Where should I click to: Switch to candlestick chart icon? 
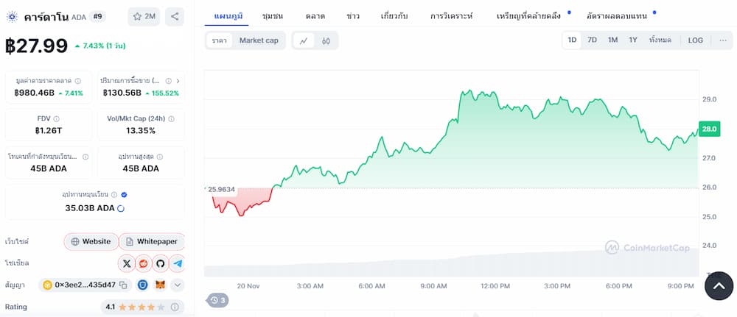[x=326, y=40]
